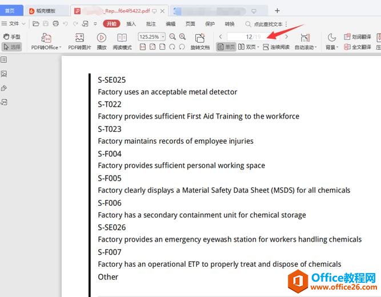Select 单页 single page view
Screen dimensions: 381x297
pyautogui.click(x=226, y=47)
